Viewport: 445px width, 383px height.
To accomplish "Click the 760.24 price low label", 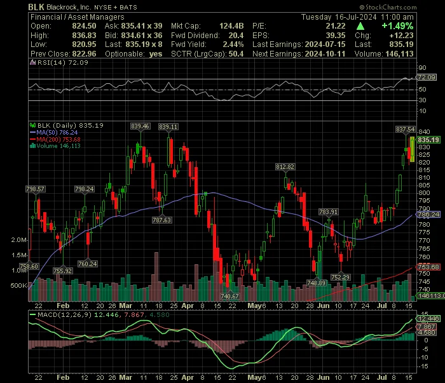I will pyautogui.click(x=88, y=264).
